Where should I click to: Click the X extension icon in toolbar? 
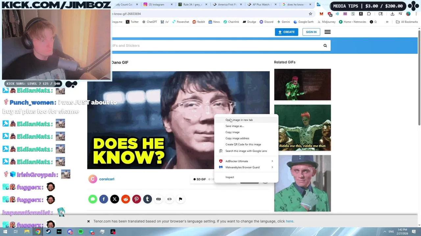coord(361,14)
